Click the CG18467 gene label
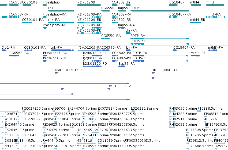Screen dimensions: 228x150 (177, 2)
